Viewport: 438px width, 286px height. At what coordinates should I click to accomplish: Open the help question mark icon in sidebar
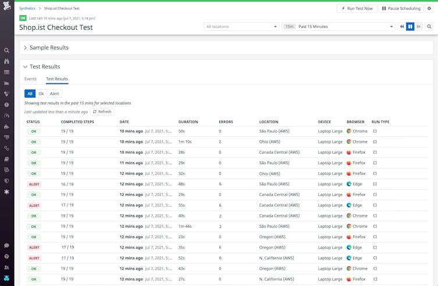7,256
